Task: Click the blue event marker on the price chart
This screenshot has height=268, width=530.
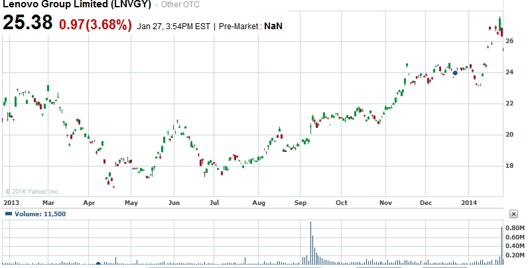Action: [x=455, y=73]
